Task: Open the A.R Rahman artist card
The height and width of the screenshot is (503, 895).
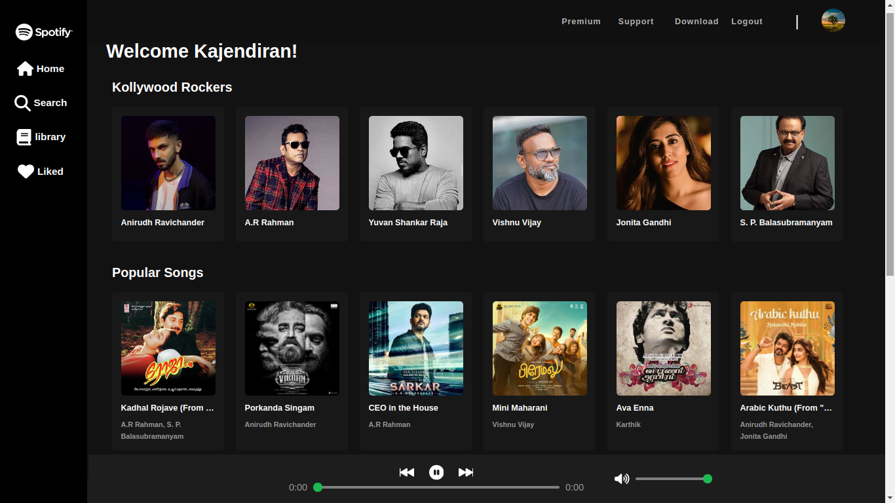Action: 292,174
